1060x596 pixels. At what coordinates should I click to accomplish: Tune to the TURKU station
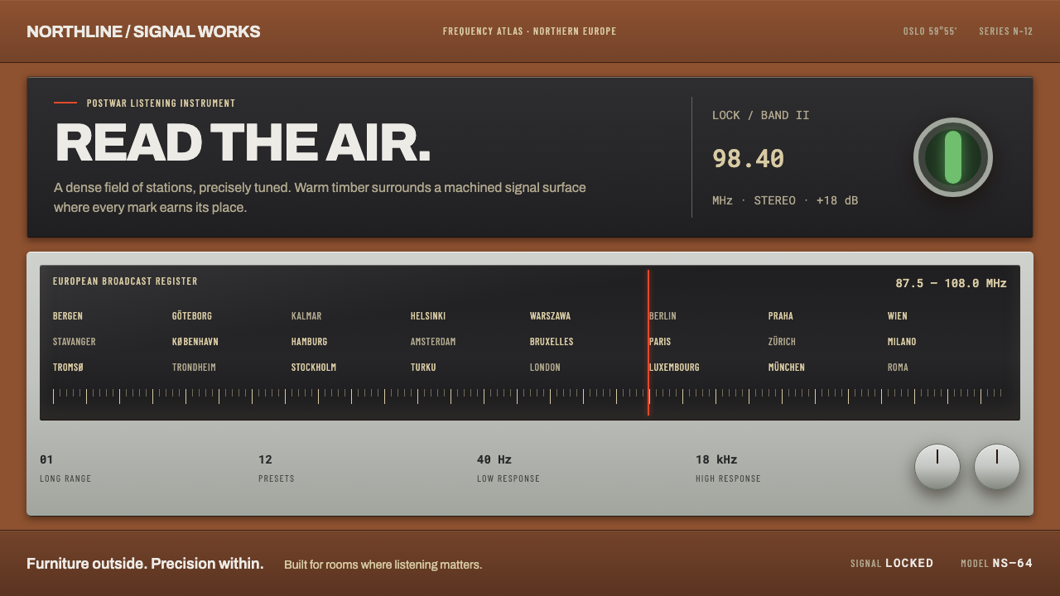(423, 368)
